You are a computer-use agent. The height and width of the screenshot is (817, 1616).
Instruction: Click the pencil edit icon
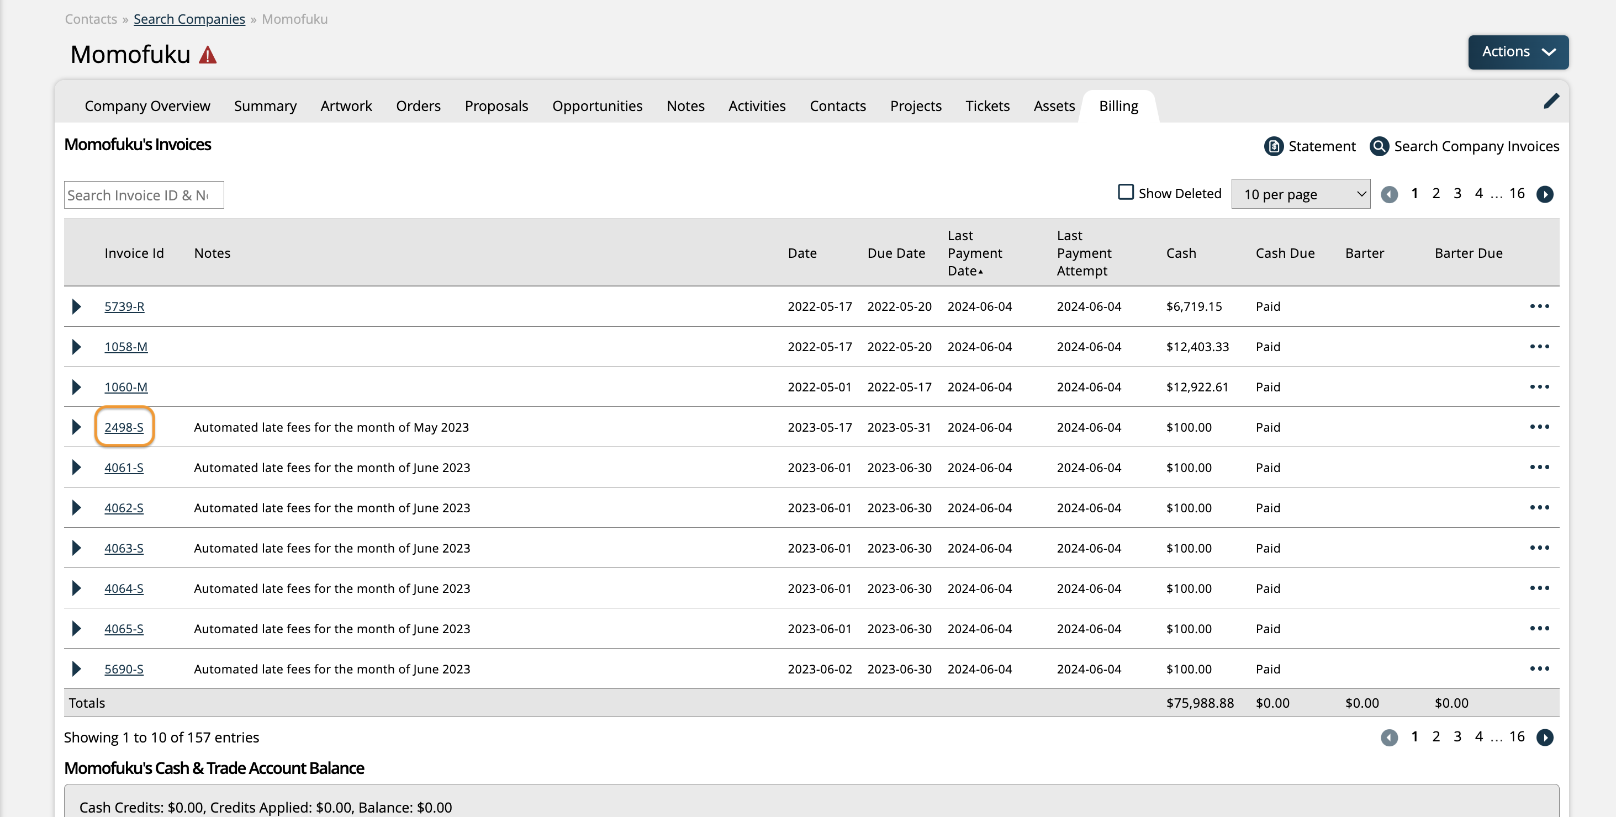1551,101
